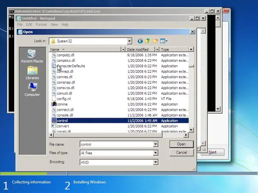Close the Open dialog
Viewport: 258px width, 193px height.
[192, 32]
